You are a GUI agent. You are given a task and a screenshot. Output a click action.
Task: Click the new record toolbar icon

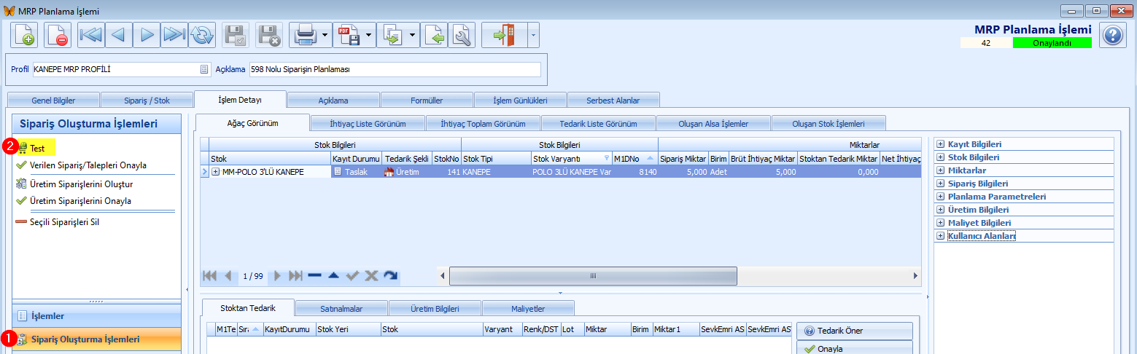[x=24, y=35]
